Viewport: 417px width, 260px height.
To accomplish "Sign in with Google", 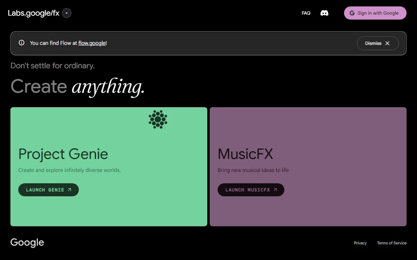I will pos(375,13).
